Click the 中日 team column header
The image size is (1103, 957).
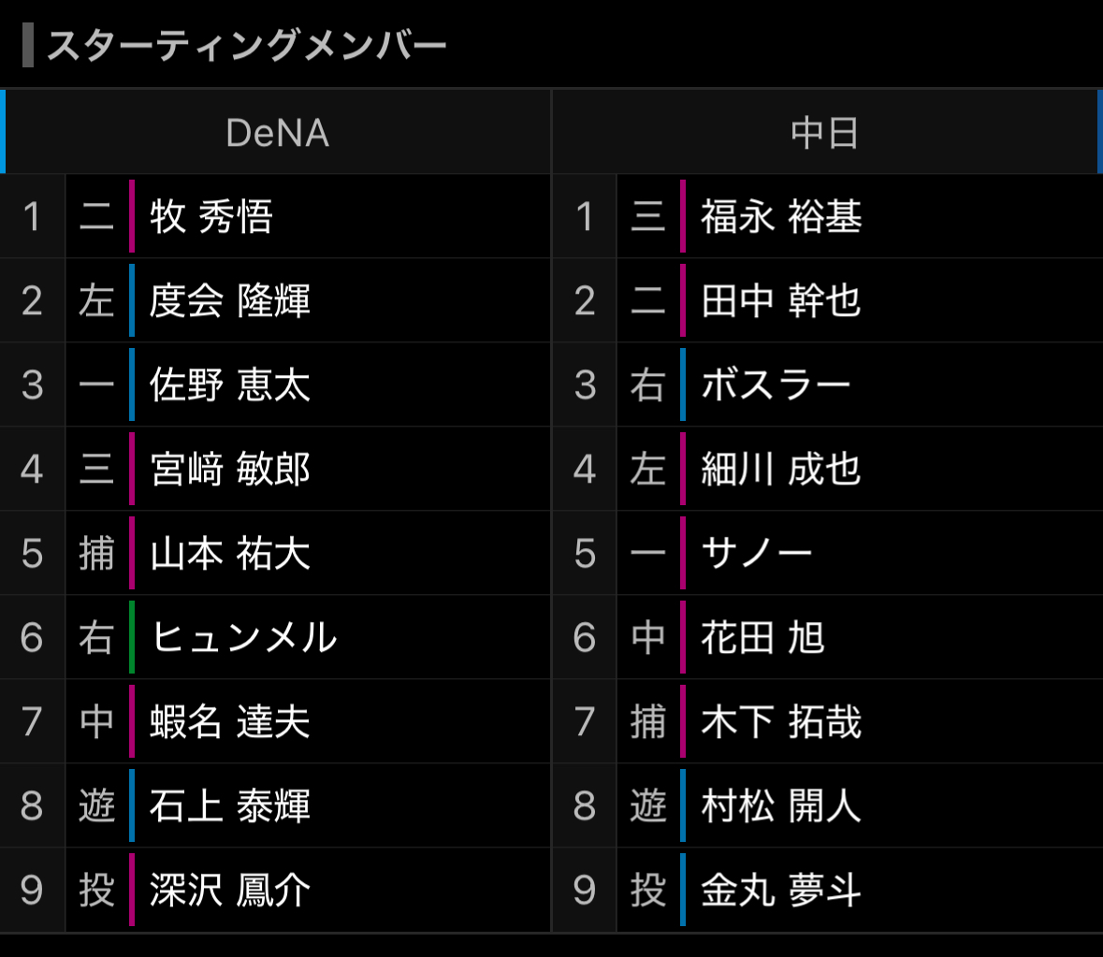tap(824, 133)
